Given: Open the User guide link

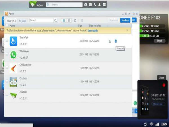Looking at the screenshot, I should point(93,30).
